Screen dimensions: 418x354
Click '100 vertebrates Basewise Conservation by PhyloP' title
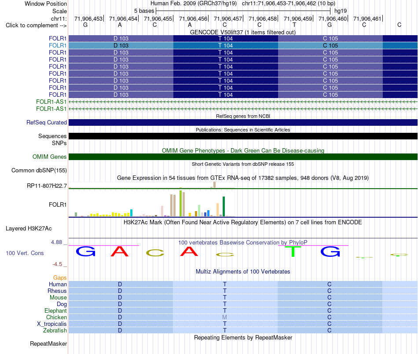click(x=243, y=242)
